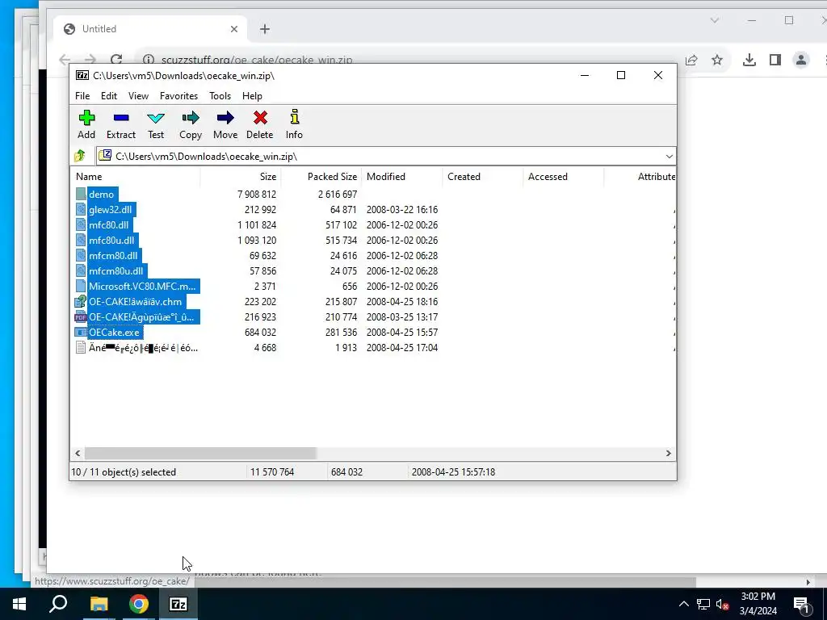This screenshot has height=620, width=827.
Task: Click the OECake.exe application icon
Action: [80, 332]
